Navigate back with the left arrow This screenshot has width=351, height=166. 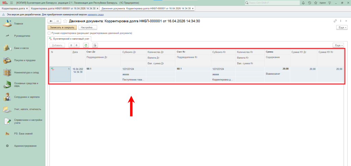[51, 21]
